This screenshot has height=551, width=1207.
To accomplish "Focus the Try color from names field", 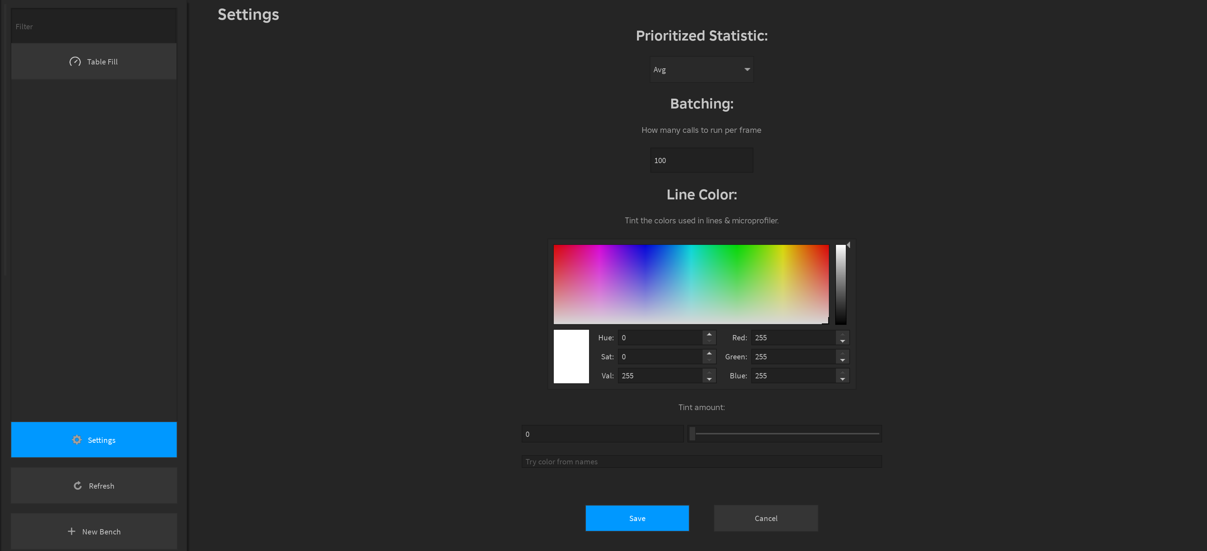I will point(701,462).
